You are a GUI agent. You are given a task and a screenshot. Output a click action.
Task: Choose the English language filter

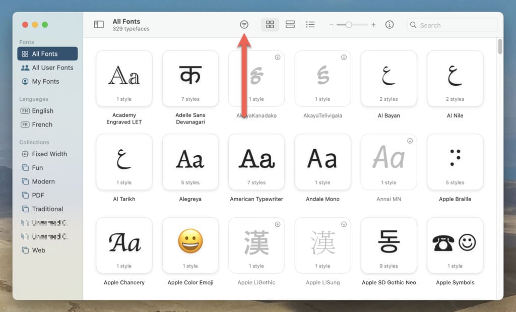47,111
